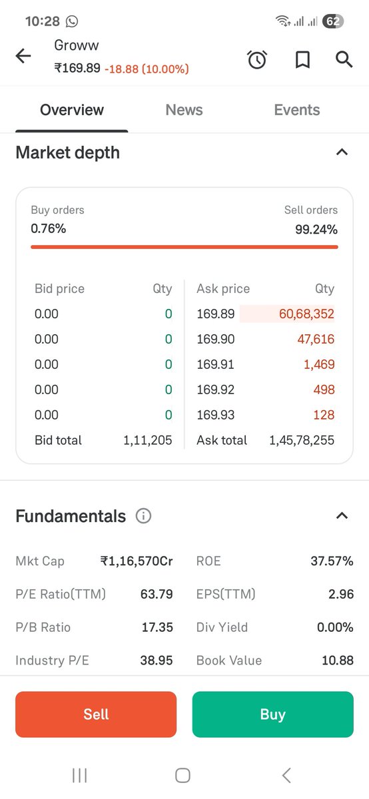Switch to Overview tab

(x=72, y=110)
